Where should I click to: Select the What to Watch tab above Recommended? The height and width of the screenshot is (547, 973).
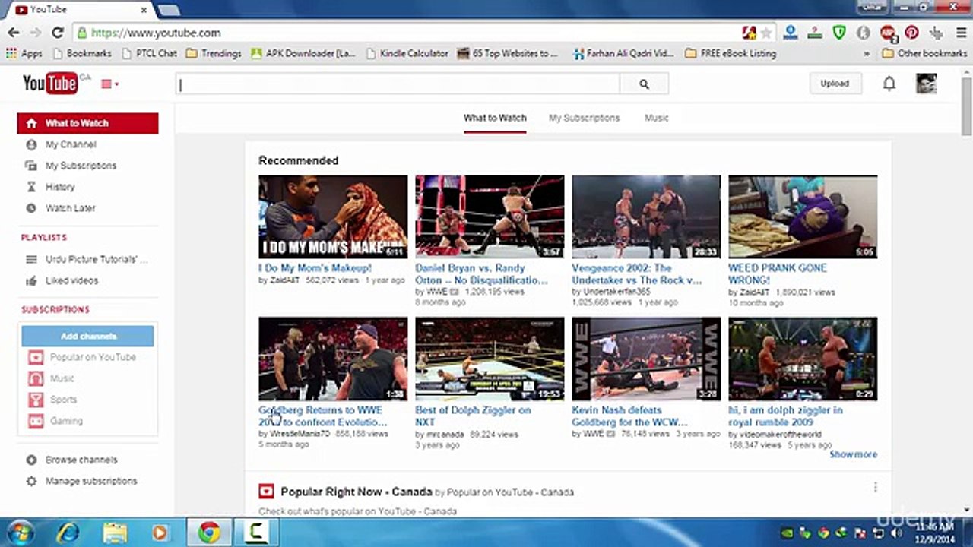click(x=495, y=118)
